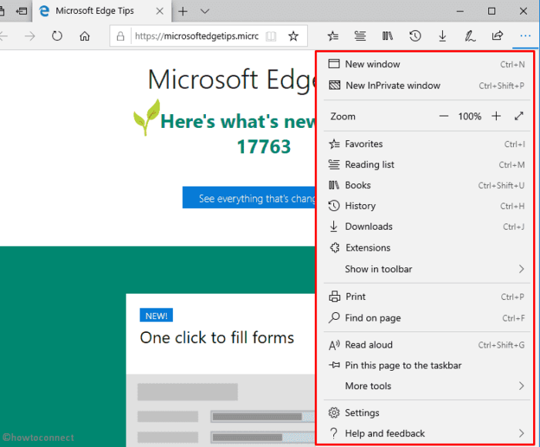Click the Add notes pen icon in toolbar
The width and height of the screenshot is (540, 447).
(470, 35)
